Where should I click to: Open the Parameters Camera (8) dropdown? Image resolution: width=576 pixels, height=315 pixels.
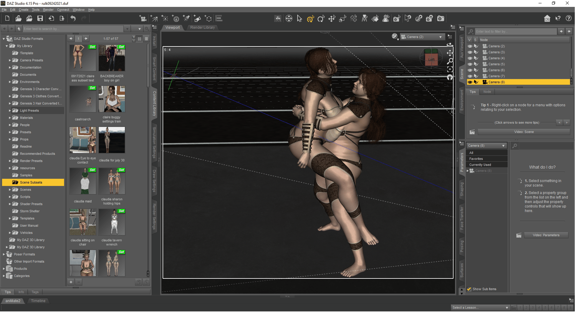(487, 146)
